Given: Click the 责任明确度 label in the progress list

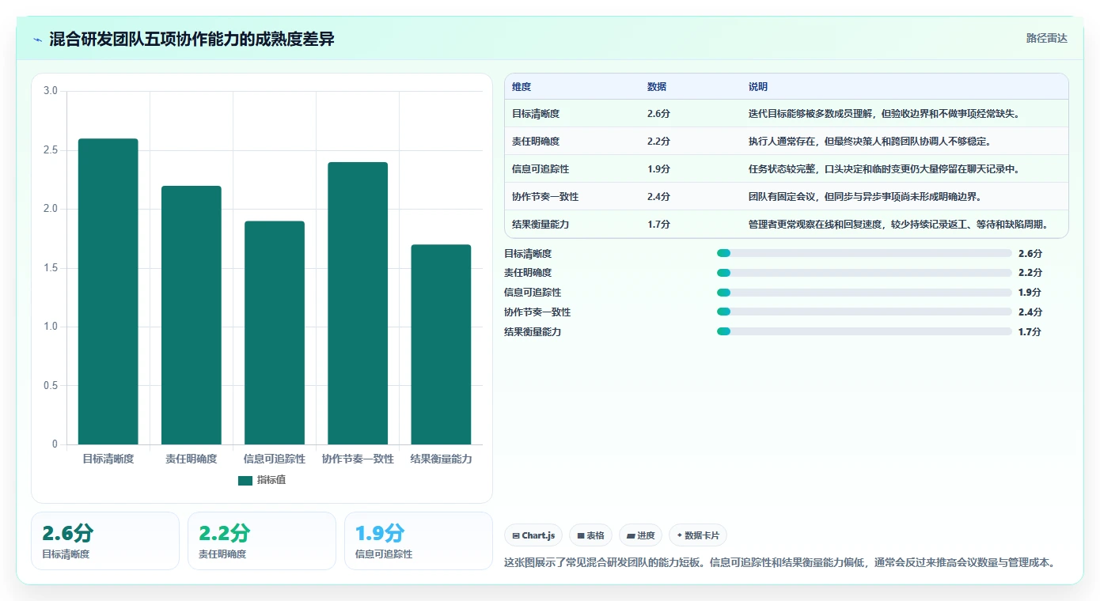Looking at the screenshot, I should (528, 273).
